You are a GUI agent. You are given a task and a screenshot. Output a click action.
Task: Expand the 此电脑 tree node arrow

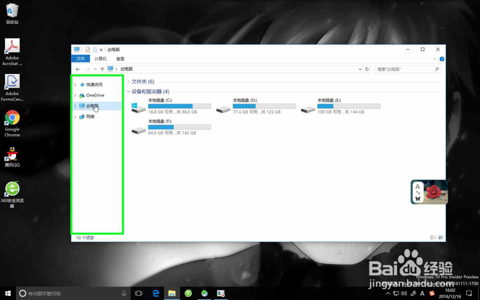75,106
